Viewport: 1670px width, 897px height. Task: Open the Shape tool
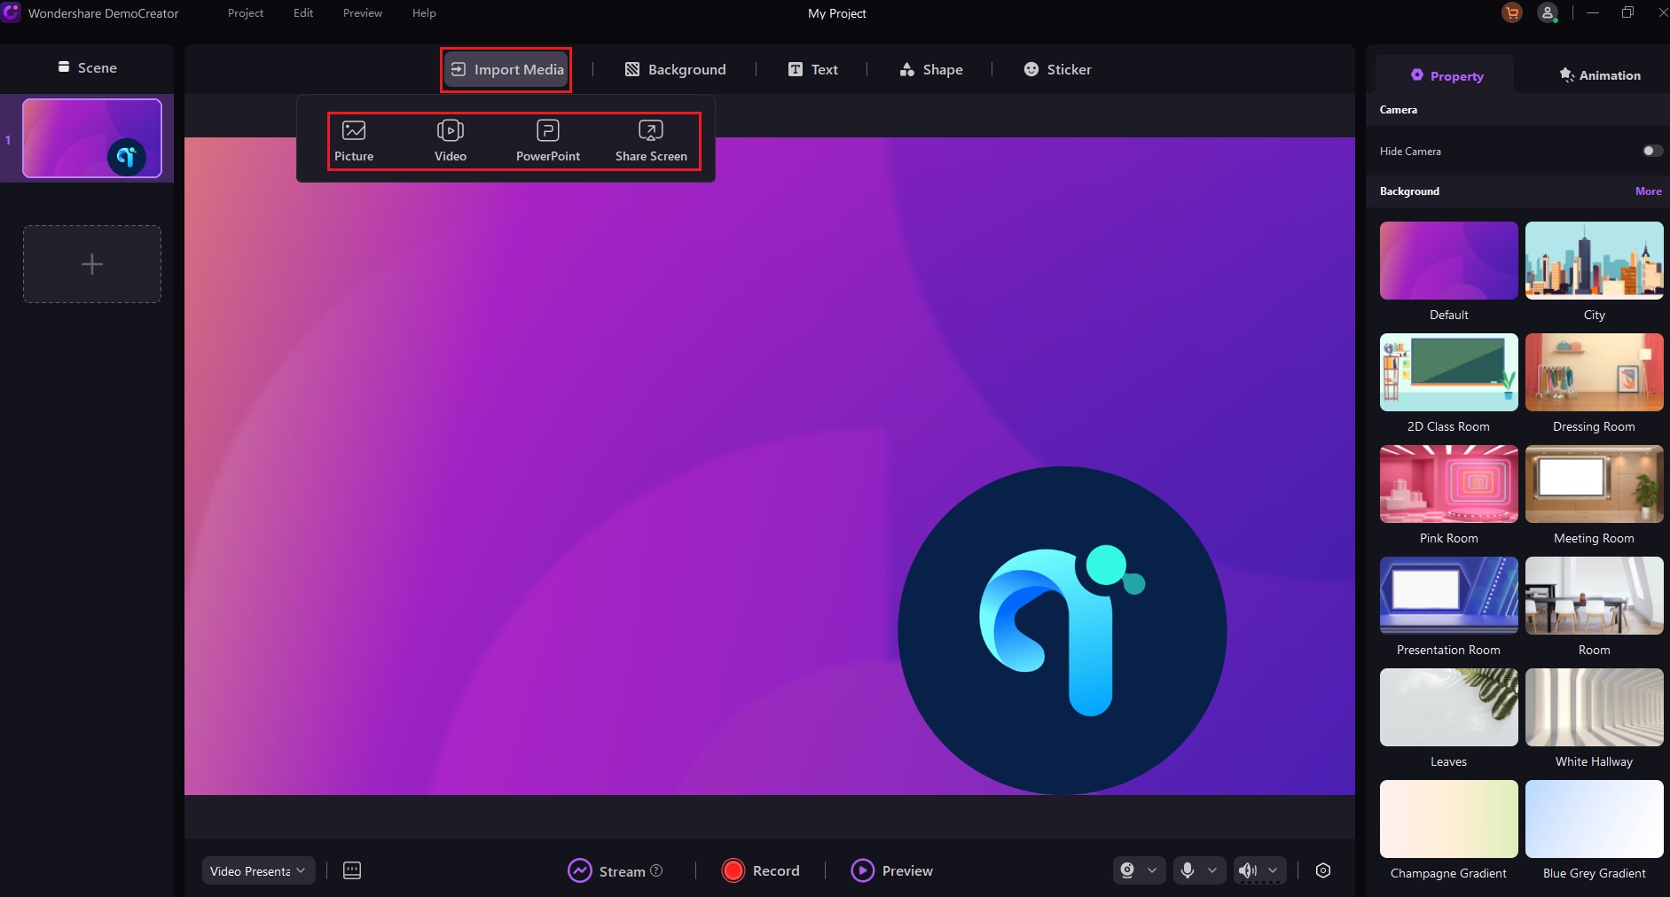tap(930, 69)
